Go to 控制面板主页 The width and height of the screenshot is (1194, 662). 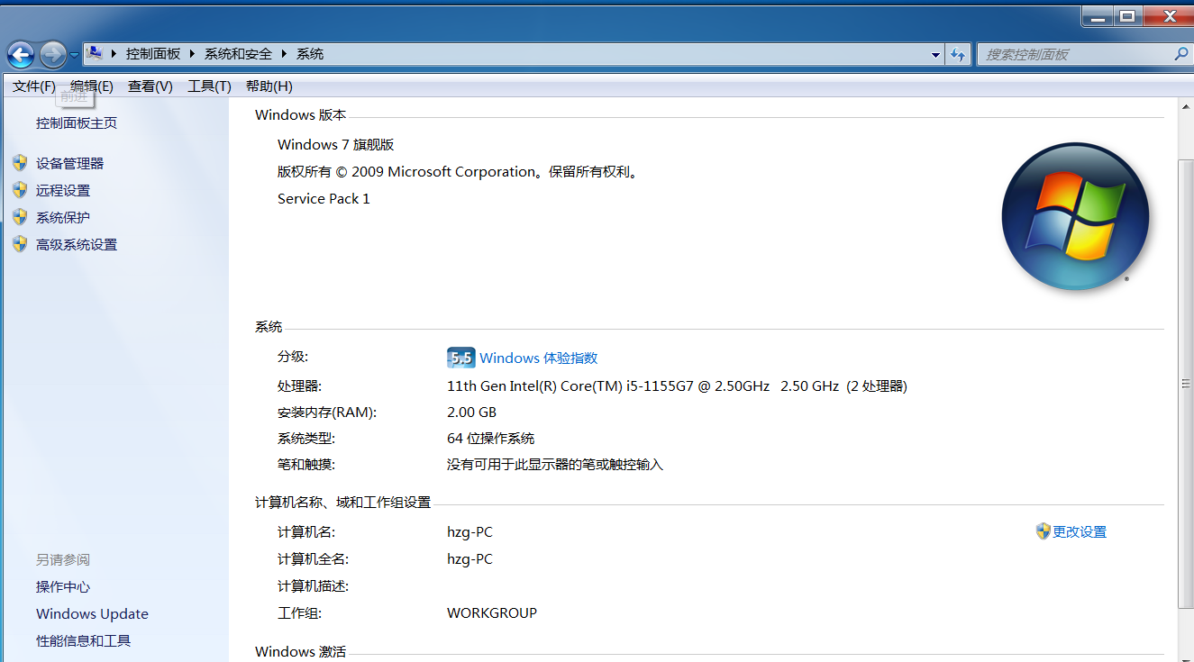(x=77, y=123)
